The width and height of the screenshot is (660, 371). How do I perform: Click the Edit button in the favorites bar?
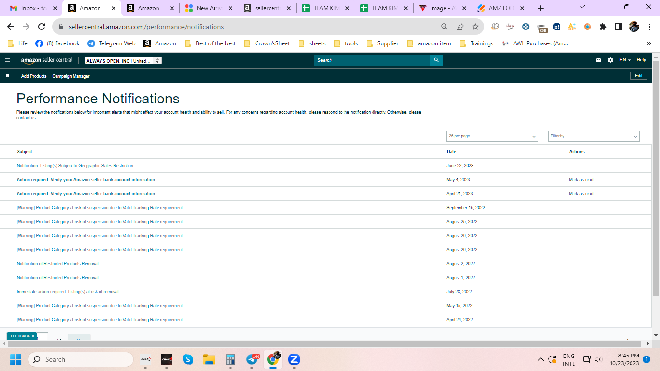tap(639, 76)
